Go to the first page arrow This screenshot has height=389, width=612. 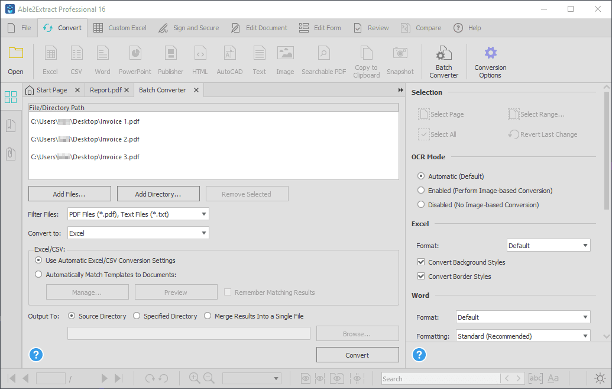[12, 378]
